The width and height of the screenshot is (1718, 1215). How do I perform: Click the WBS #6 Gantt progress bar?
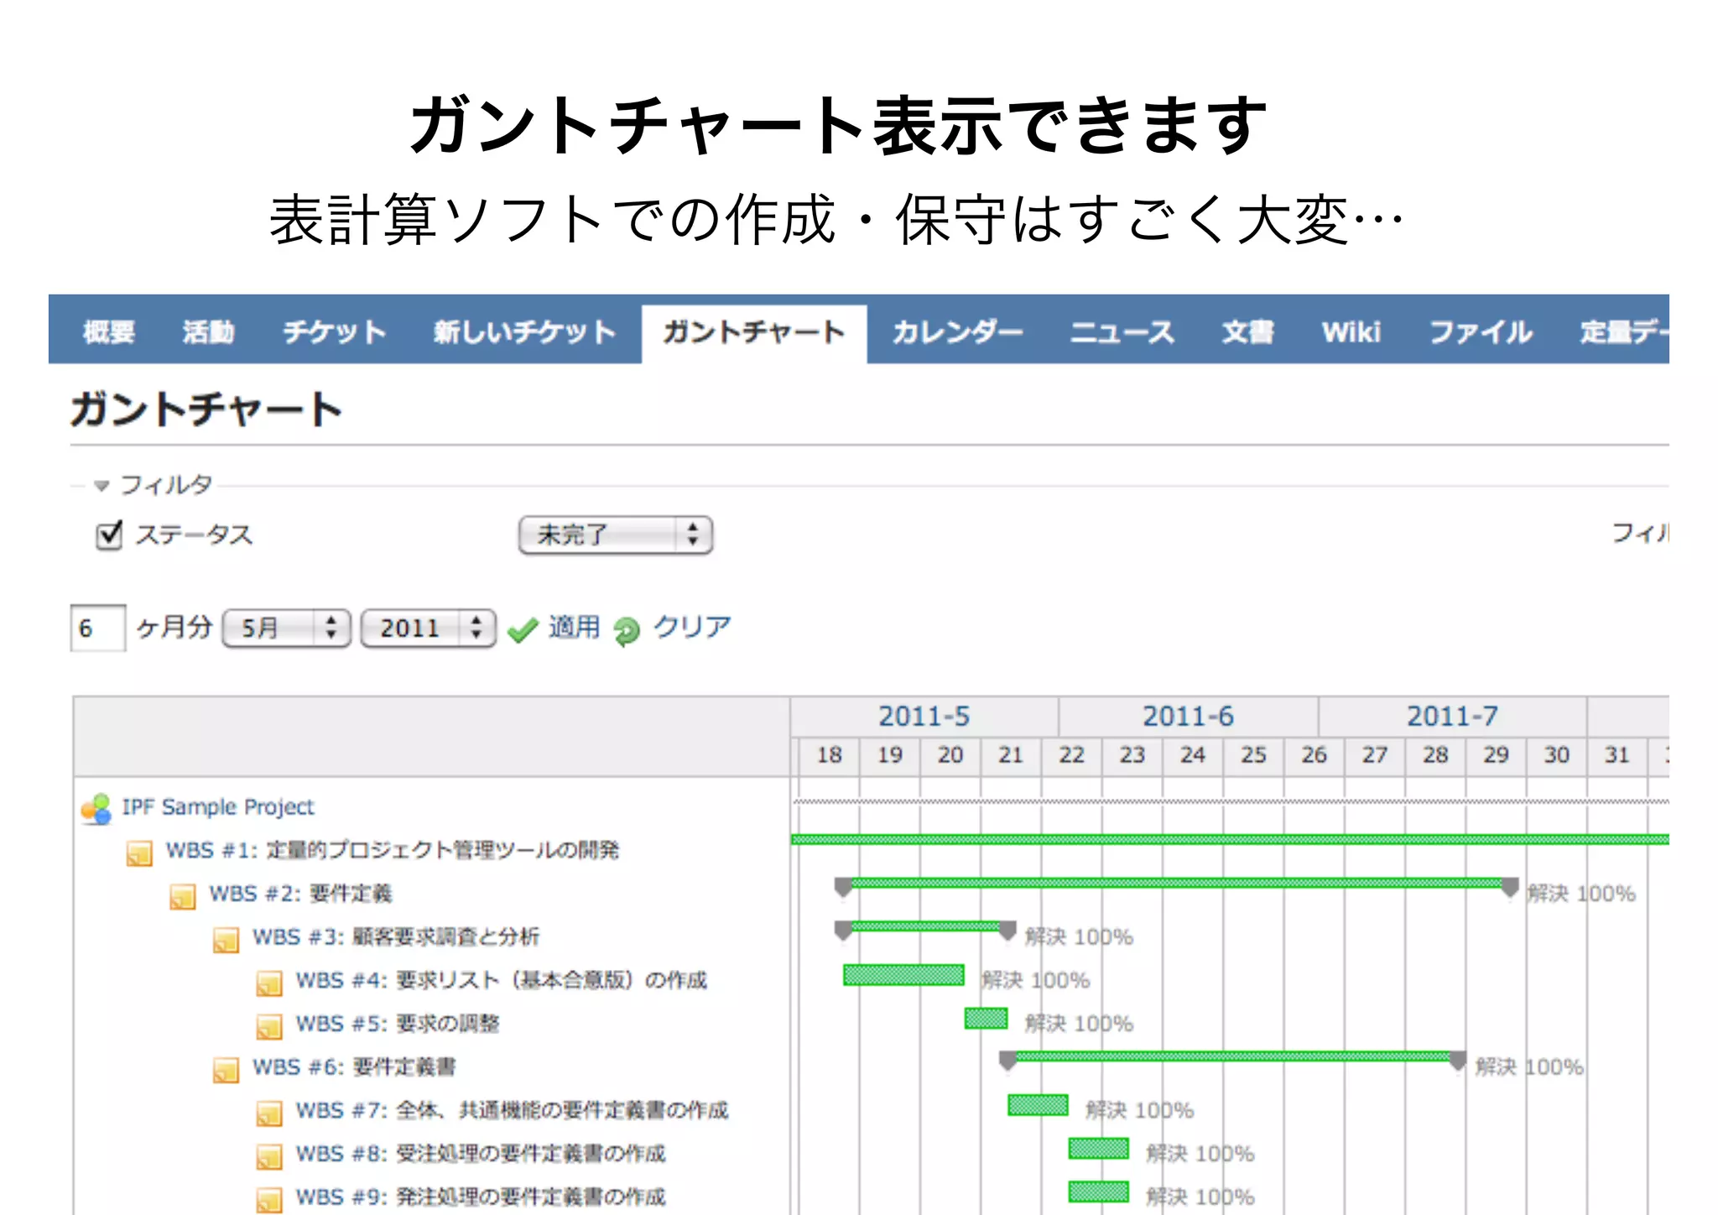1233,1057
